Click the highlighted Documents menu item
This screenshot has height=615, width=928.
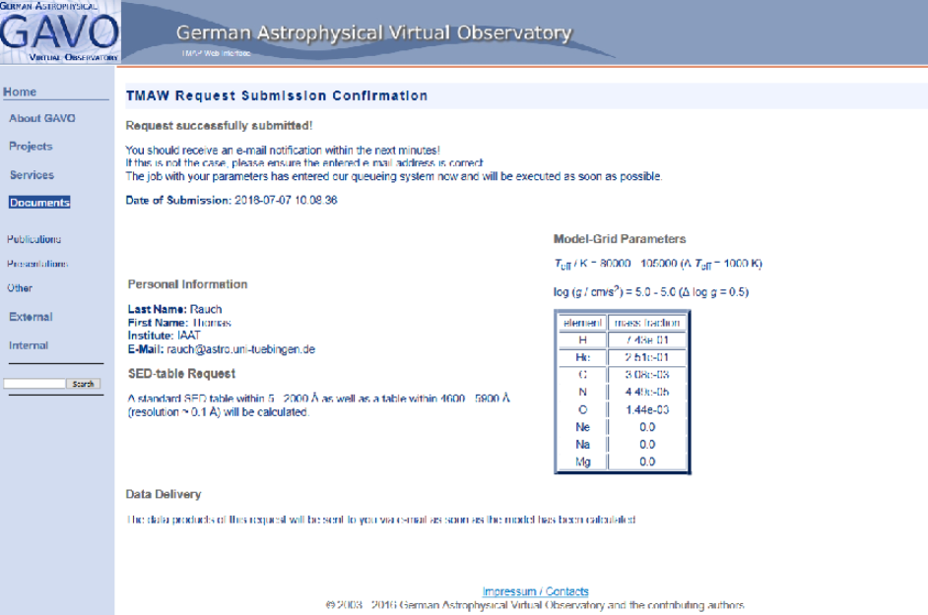click(x=39, y=203)
